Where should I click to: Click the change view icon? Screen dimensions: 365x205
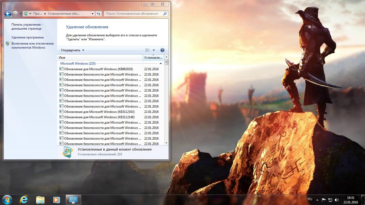pyautogui.click(x=147, y=50)
